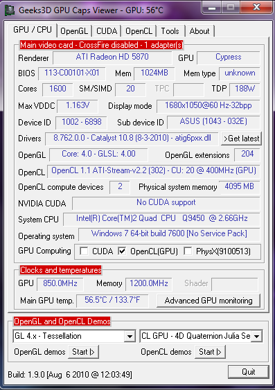The height and width of the screenshot is (390, 275).
Task: Click the GL 4.x - Tessellation combo box
Action: pyautogui.click(x=74, y=336)
